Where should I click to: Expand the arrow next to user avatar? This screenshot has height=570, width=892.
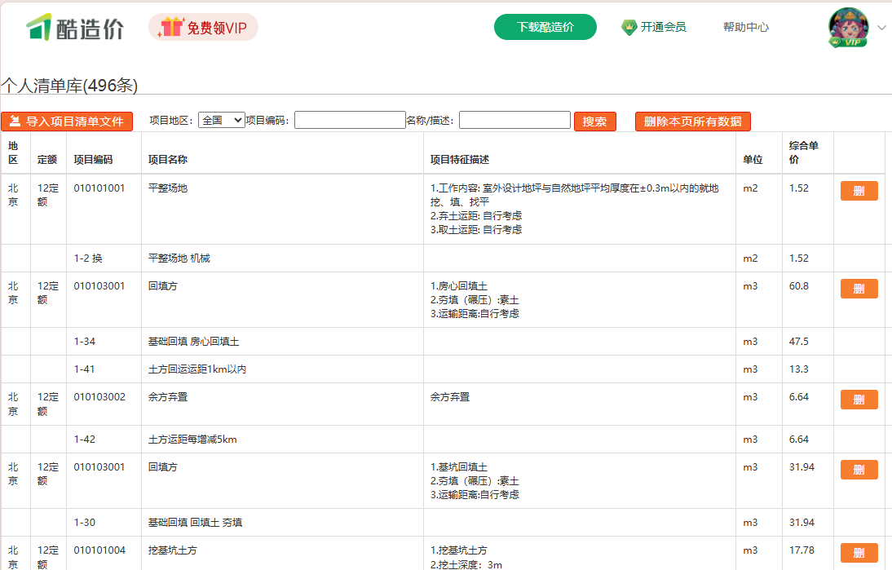(881, 28)
